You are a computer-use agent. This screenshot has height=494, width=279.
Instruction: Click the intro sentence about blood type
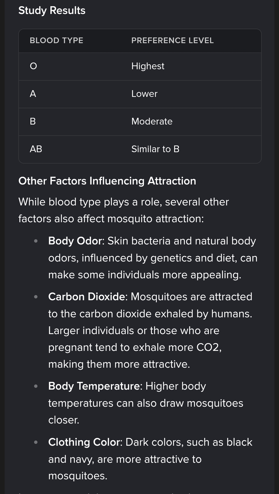124,210
